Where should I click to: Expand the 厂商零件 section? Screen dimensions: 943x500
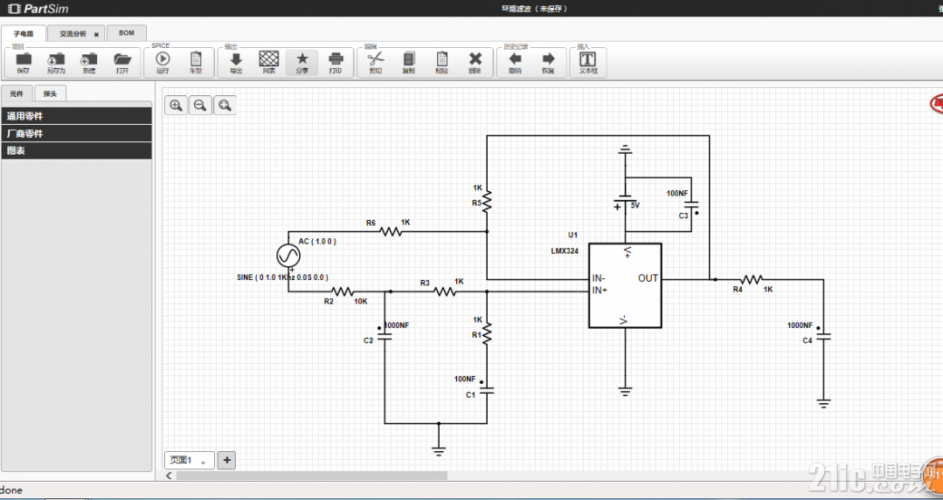[x=76, y=134]
